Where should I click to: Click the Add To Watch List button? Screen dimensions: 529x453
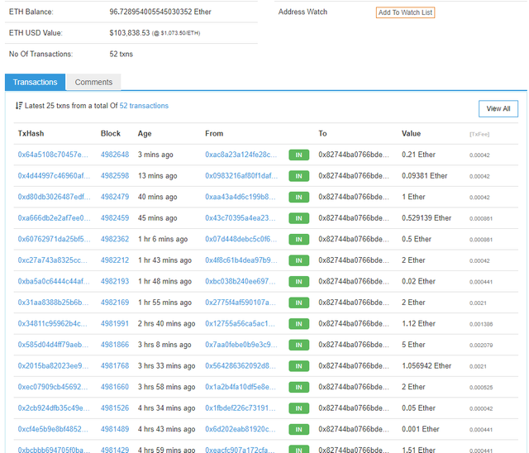coord(405,12)
